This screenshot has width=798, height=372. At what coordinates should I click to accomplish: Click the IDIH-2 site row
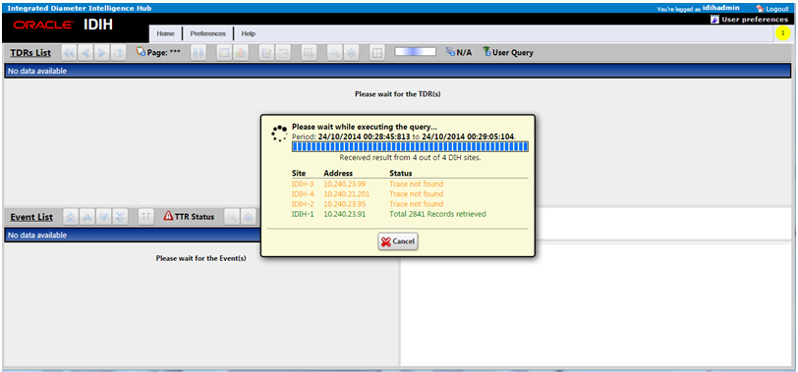pyautogui.click(x=410, y=204)
